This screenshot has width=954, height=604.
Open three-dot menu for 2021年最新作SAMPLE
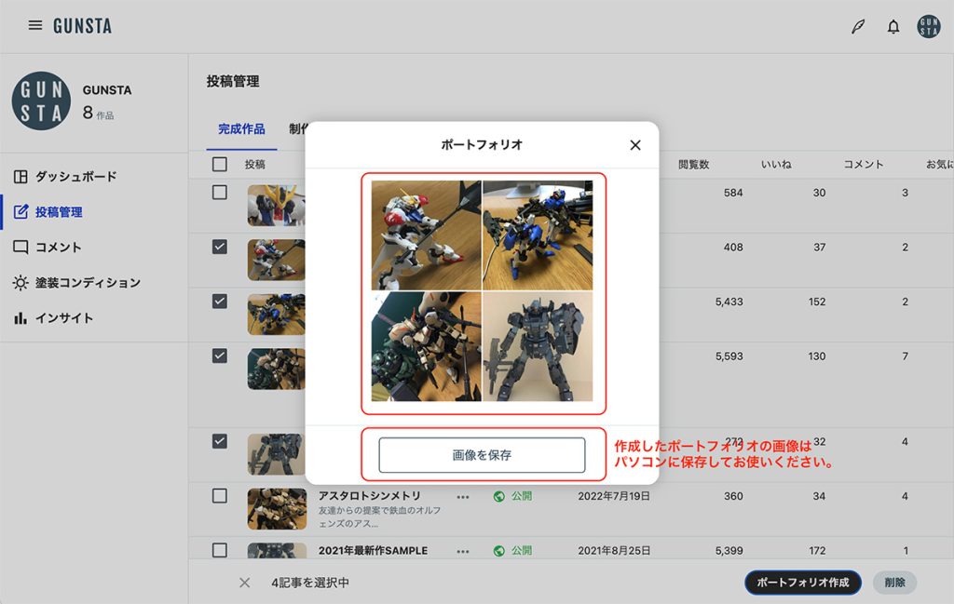[x=463, y=551]
